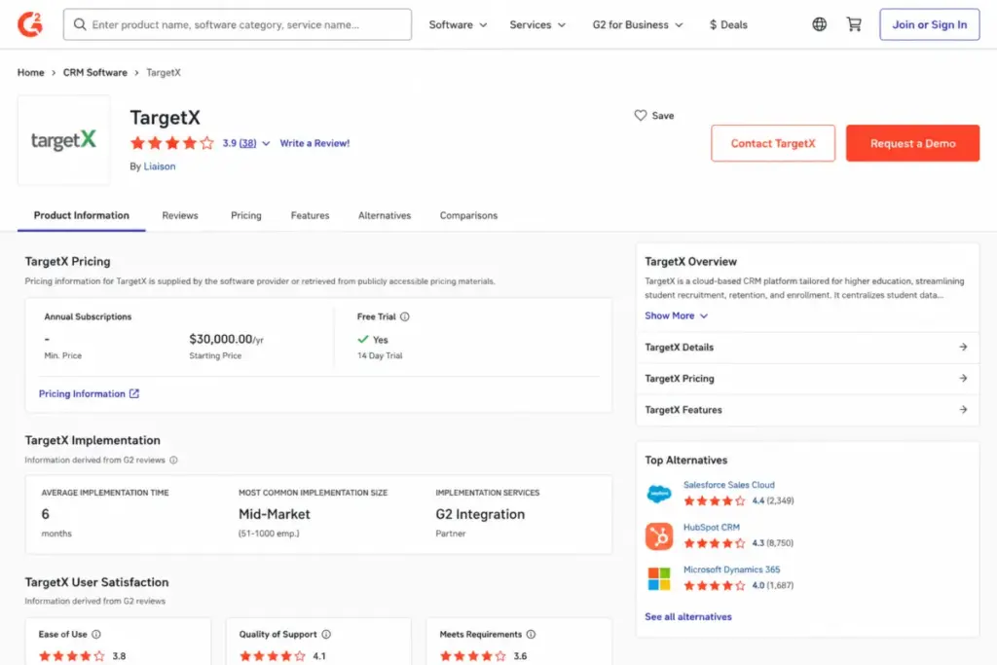
Task: Open Microsoft Dynamics 365 link
Action: (x=731, y=570)
